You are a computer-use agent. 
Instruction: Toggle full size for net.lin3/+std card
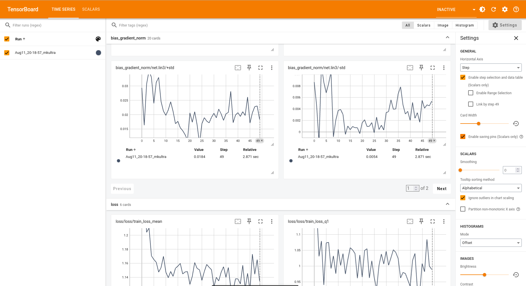[x=260, y=68]
